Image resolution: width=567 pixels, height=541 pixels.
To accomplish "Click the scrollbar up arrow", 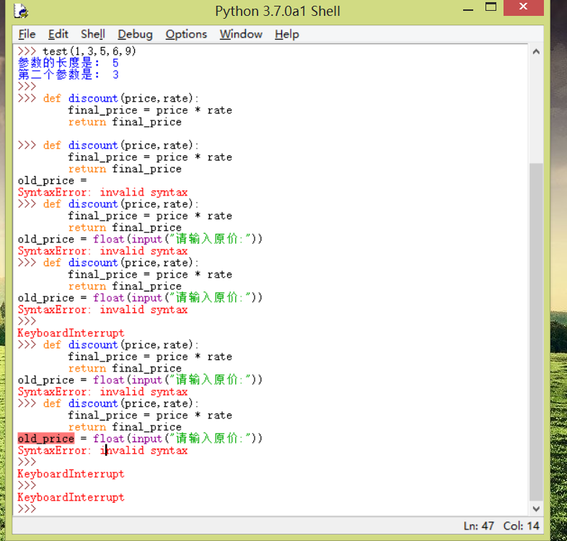I will (536, 52).
